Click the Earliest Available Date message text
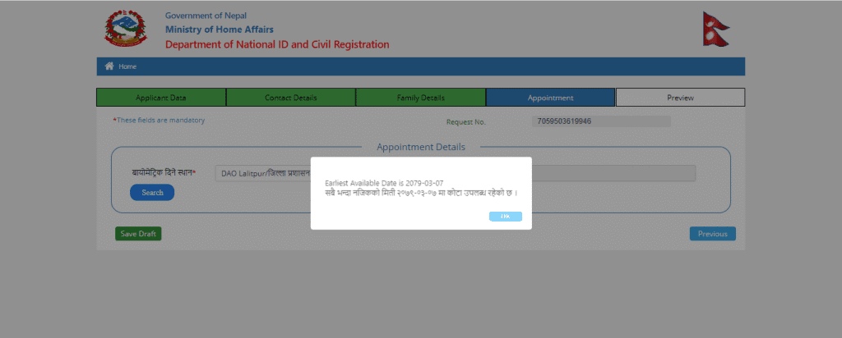 pos(384,183)
